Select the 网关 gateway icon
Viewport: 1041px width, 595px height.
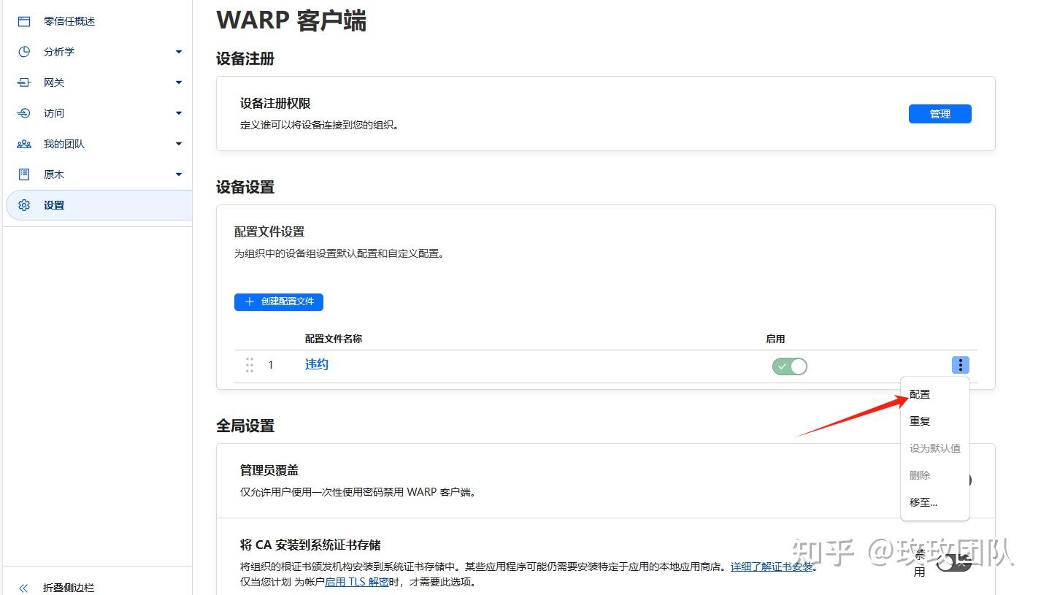pyautogui.click(x=23, y=82)
